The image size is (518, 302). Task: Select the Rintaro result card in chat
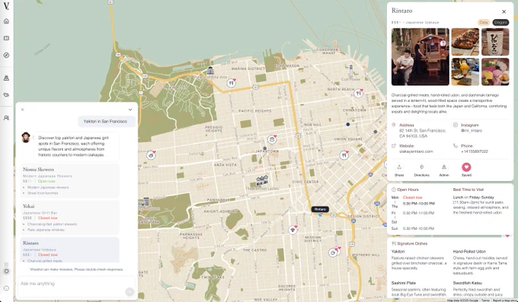click(x=70, y=250)
